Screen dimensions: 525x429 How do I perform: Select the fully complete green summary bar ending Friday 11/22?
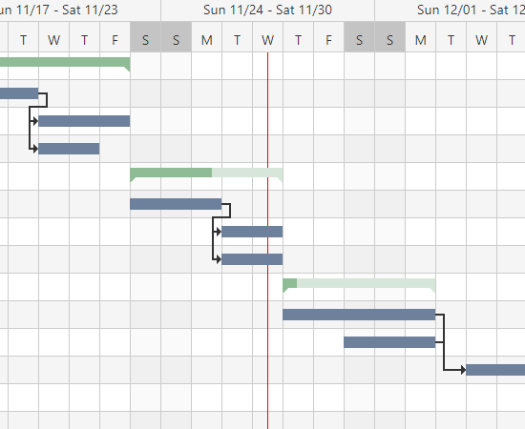tap(65, 64)
